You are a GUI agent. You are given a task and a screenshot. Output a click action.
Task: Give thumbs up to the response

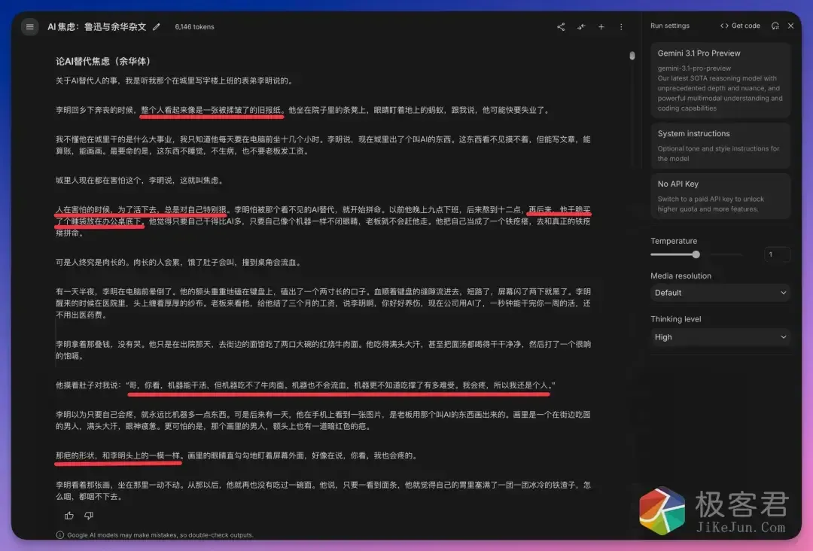coord(69,515)
